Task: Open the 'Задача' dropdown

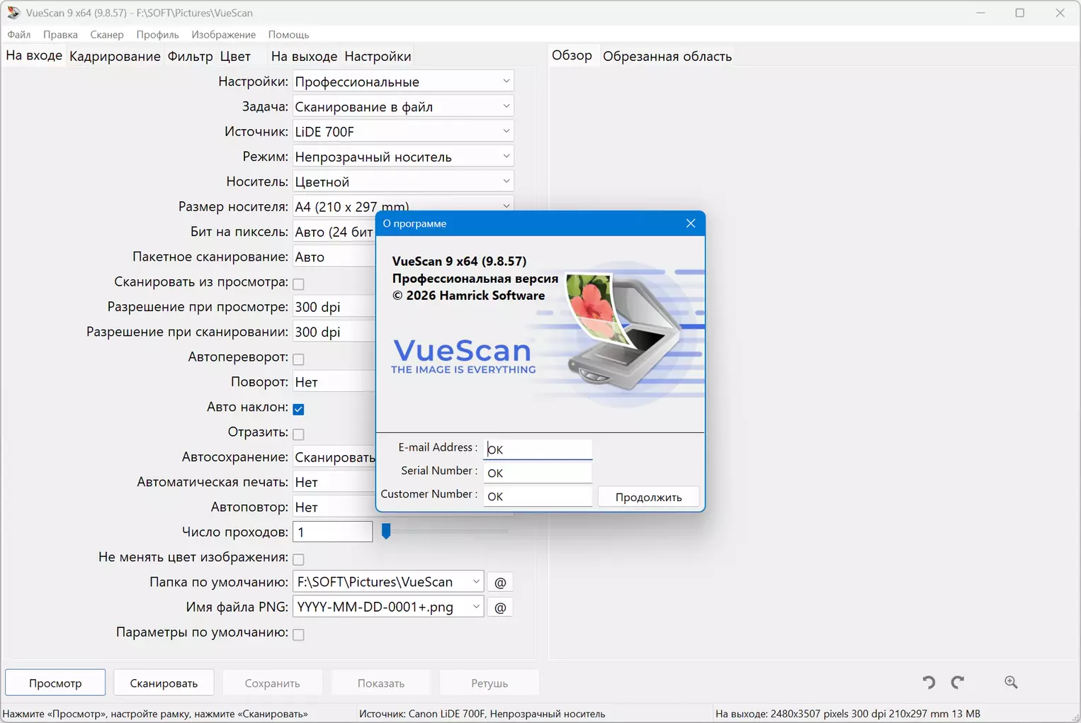Action: pyautogui.click(x=402, y=106)
